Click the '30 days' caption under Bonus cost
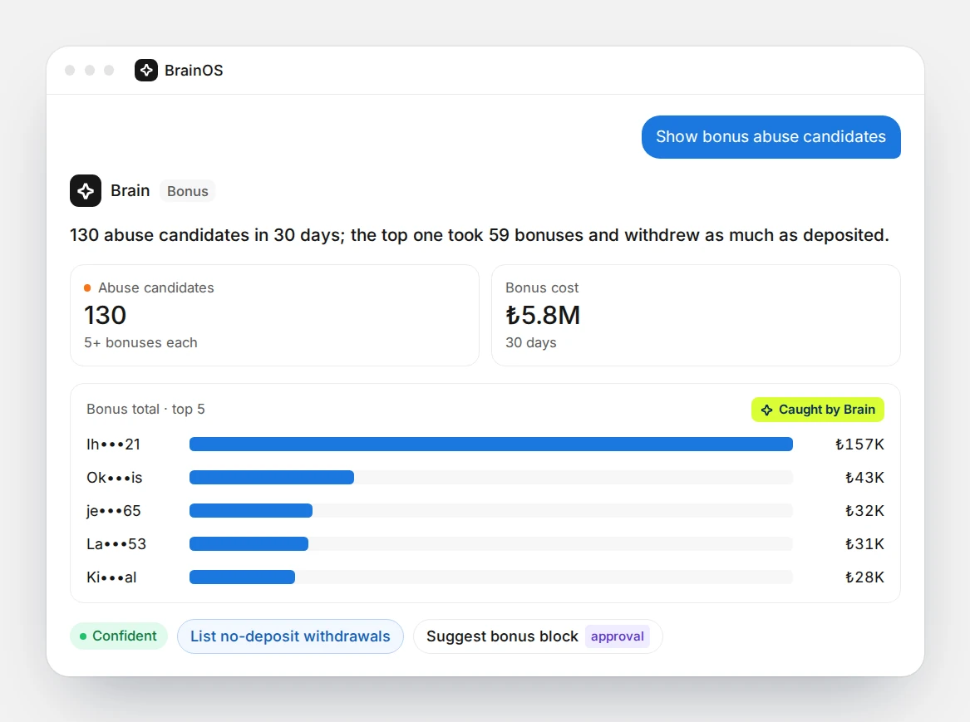 tap(531, 343)
